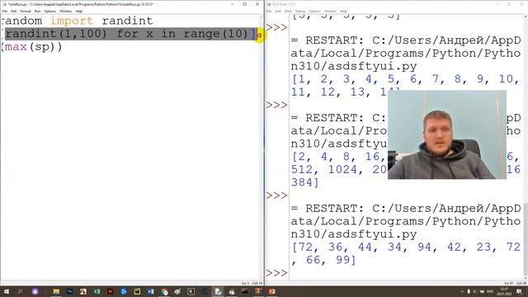This screenshot has height=297, width=528.
Task: Launch Photoshop from the taskbar
Action: pos(69,291)
